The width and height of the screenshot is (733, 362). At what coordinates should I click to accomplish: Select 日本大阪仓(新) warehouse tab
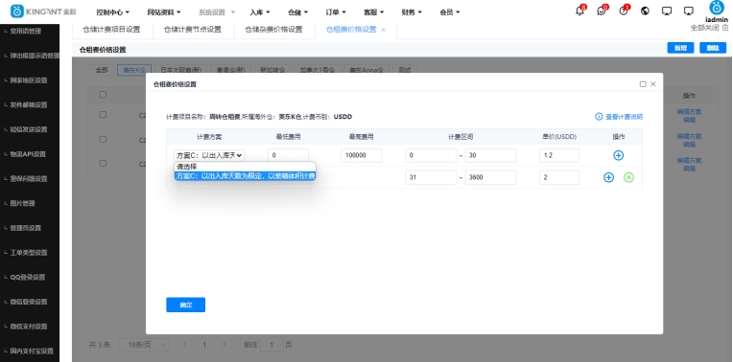181,70
